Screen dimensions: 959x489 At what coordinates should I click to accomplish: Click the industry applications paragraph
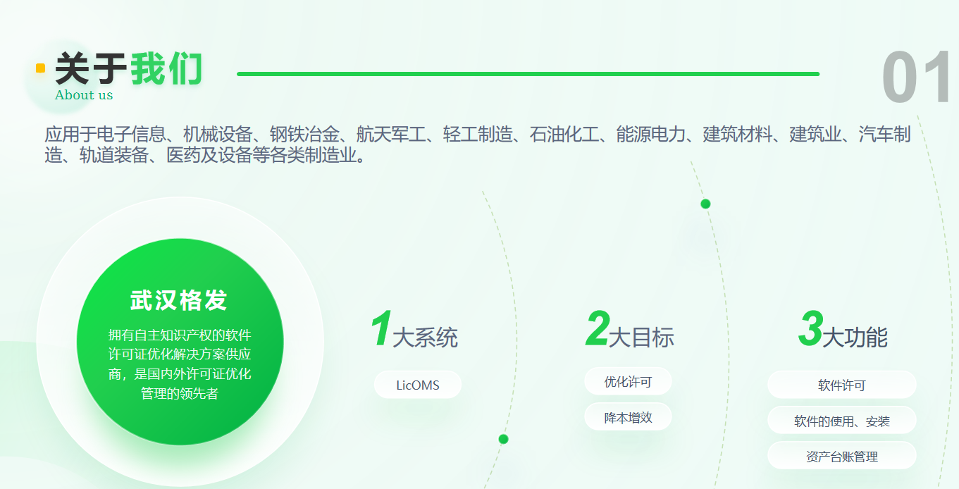point(478,144)
